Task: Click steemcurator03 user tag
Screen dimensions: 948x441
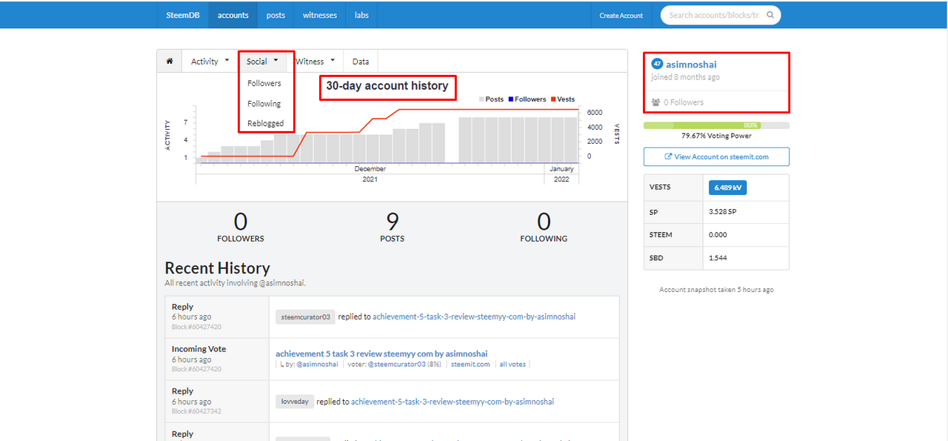Action: 305,316
